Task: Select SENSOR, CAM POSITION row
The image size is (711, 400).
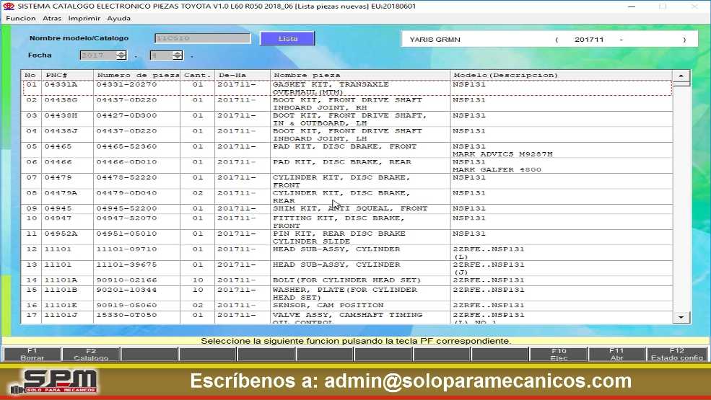Action: (x=347, y=306)
